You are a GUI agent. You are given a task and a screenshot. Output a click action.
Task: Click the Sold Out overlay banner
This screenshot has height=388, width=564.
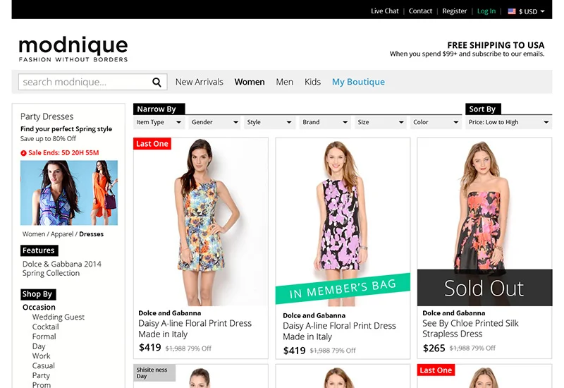(x=484, y=288)
